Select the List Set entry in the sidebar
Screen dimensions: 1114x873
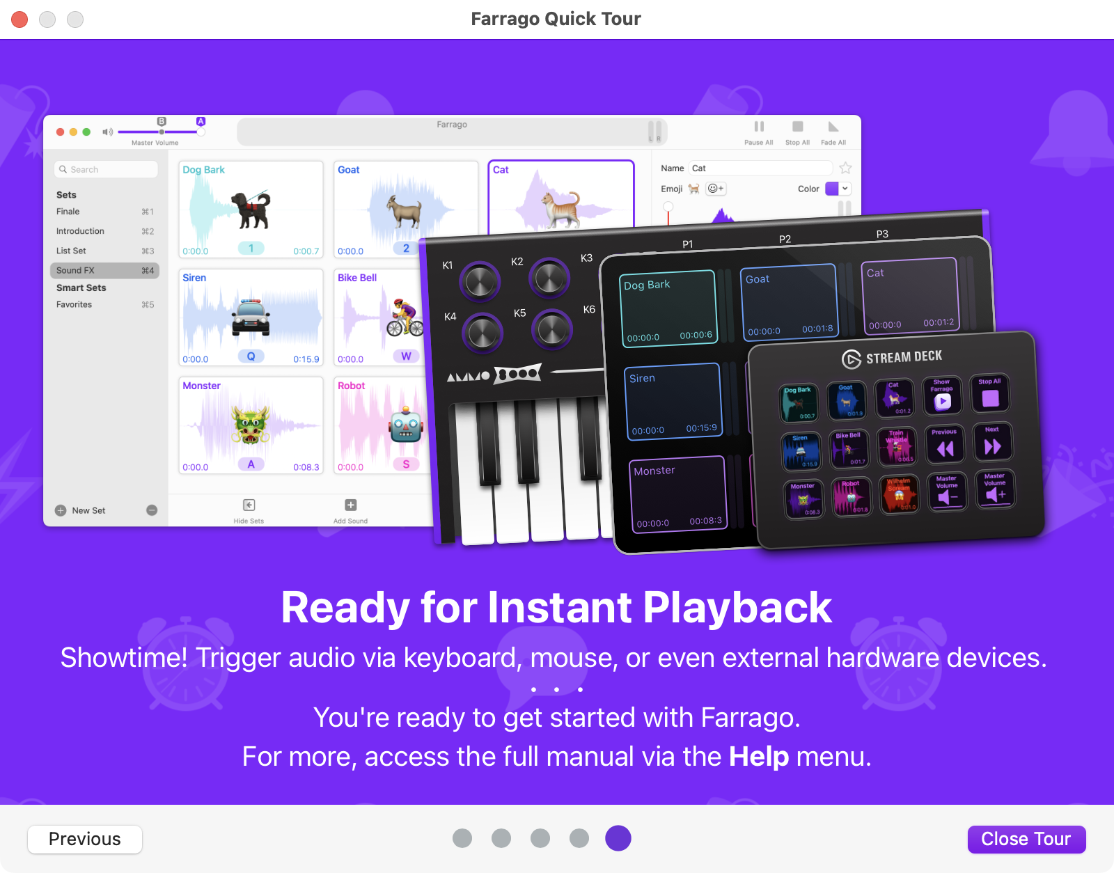[105, 251]
